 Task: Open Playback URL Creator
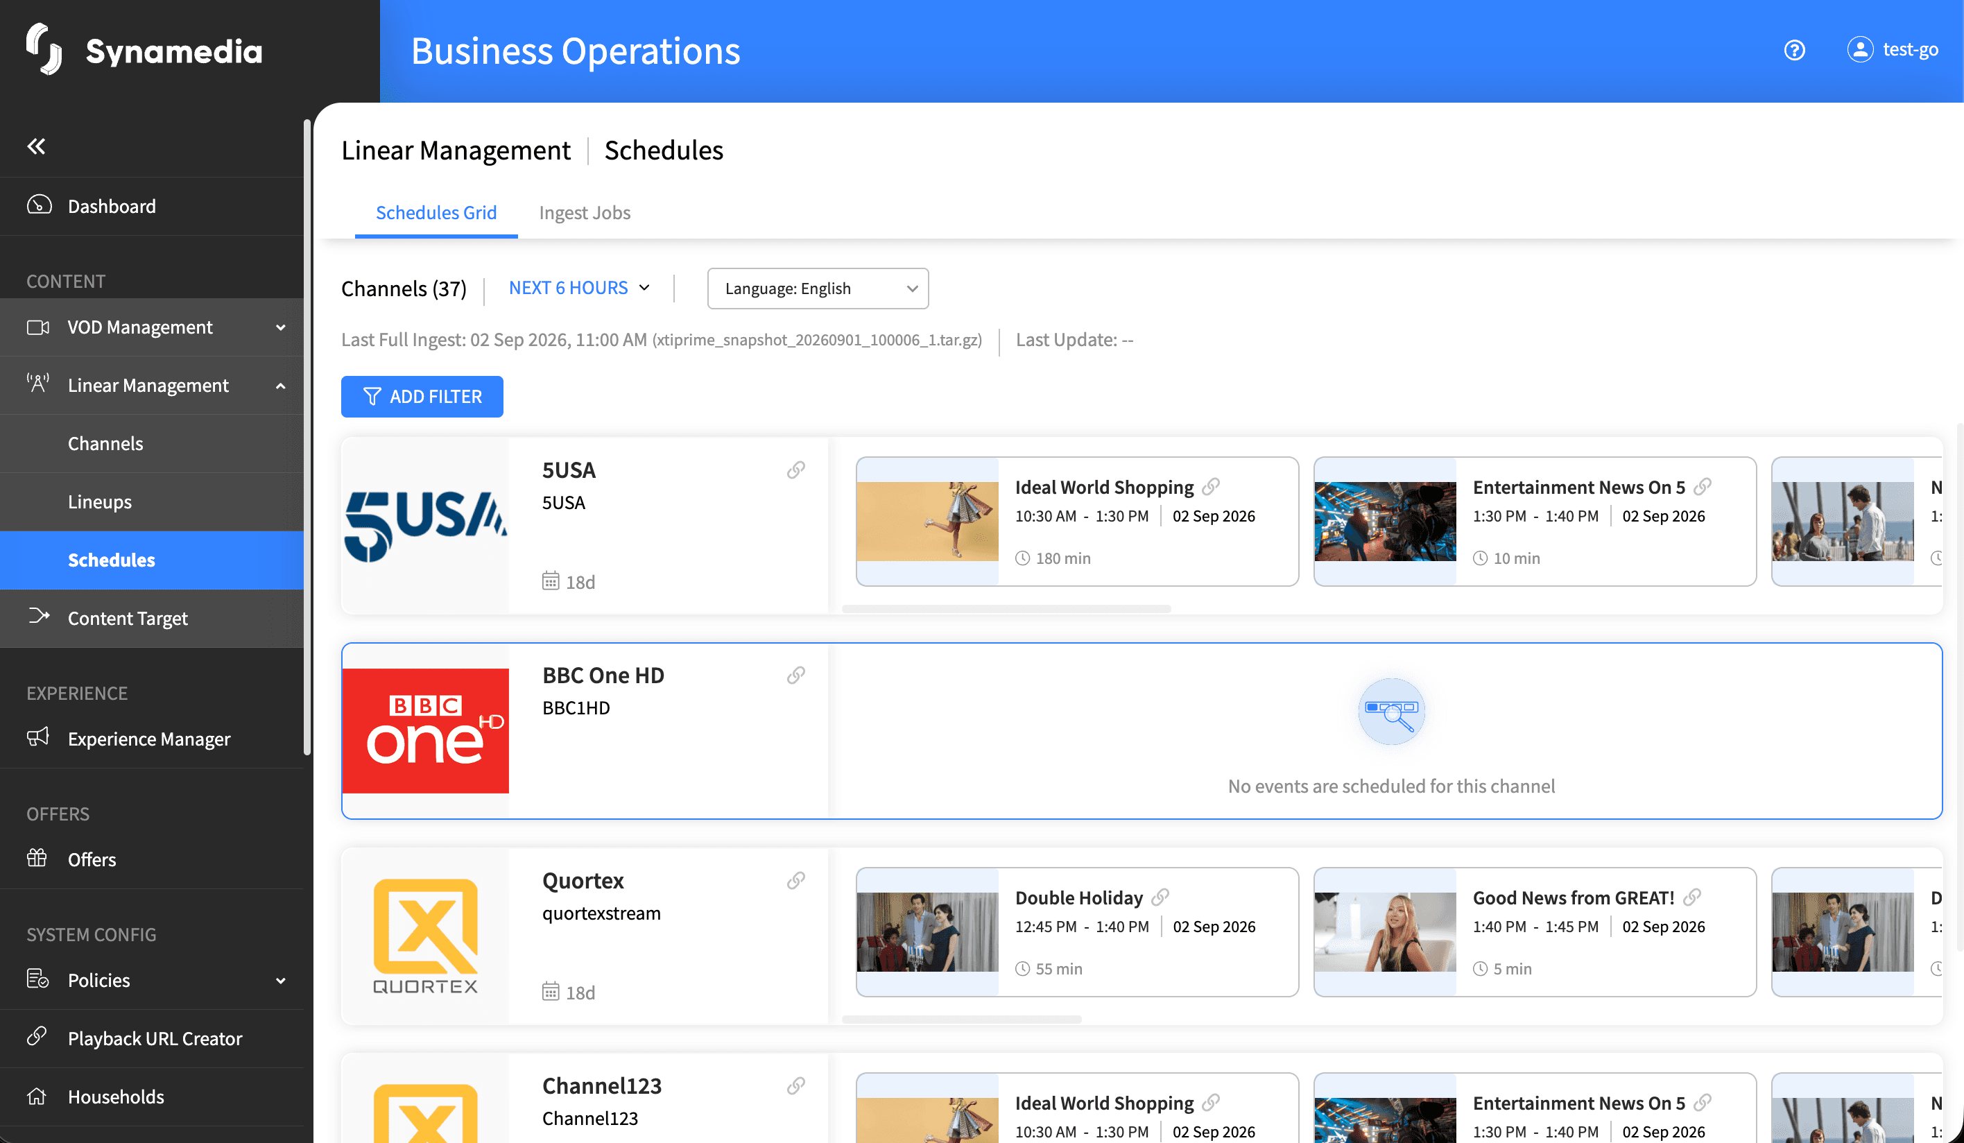tap(152, 1038)
